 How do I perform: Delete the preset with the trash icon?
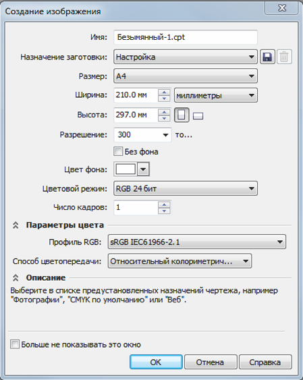tap(284, 57)
